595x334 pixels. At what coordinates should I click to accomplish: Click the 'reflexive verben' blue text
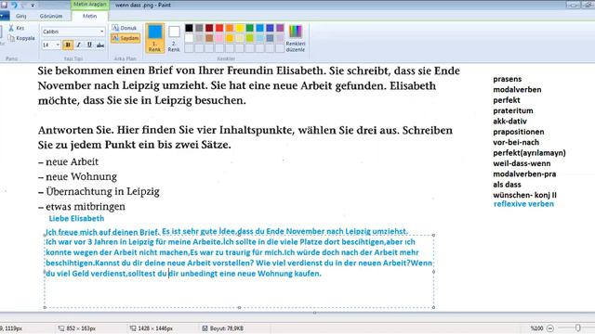tap(523, 204)
